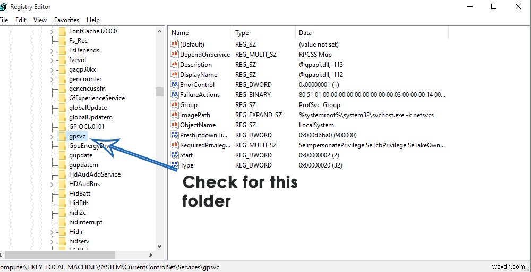Click the HidBatt folder icon
This screenshot has width=531, height=272.
click(62, 194)
